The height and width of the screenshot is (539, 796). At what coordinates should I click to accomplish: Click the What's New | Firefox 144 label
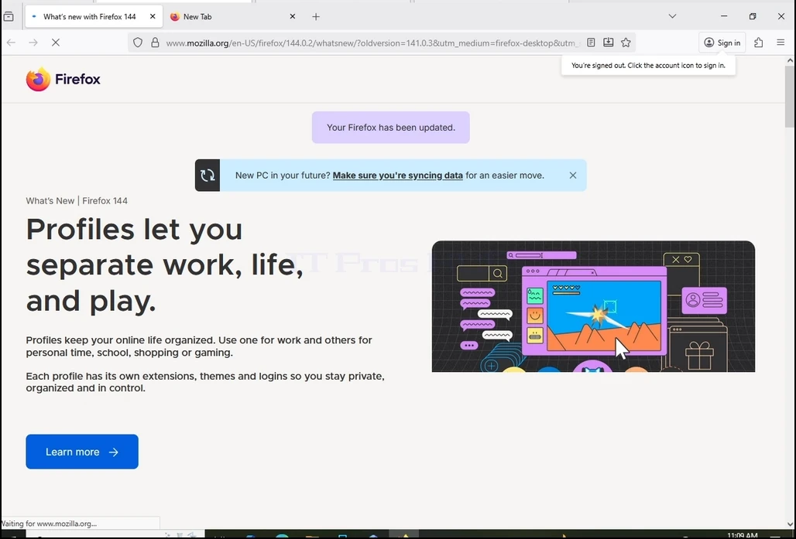(77, 201)
